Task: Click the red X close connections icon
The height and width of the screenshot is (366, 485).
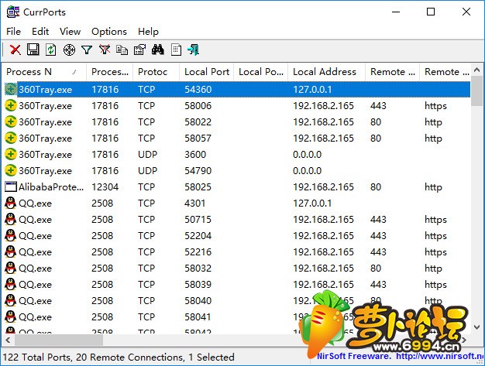Action: 15,50
